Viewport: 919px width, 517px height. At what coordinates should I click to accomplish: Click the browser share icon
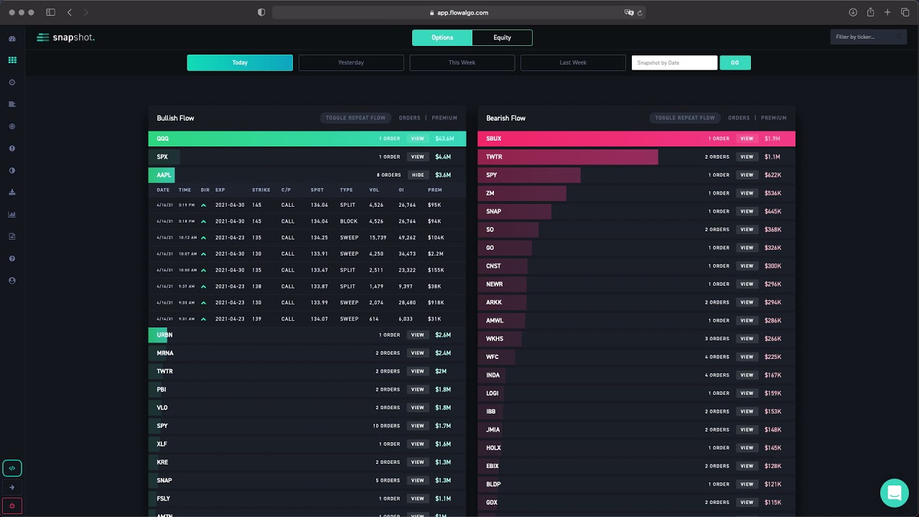coord(870,12)
